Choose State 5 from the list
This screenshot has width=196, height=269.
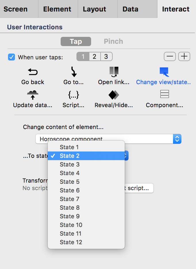(x=70, y=182)
